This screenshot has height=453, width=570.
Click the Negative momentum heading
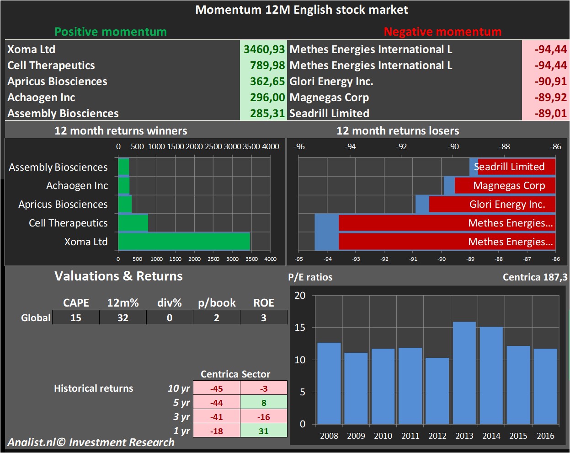(x=442, y=32)
